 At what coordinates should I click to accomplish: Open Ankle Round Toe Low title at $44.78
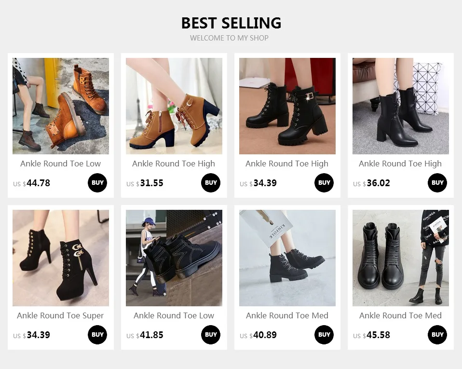(x=60, y=164)
